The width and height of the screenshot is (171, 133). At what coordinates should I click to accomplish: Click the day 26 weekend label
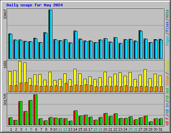click(135, 129)
